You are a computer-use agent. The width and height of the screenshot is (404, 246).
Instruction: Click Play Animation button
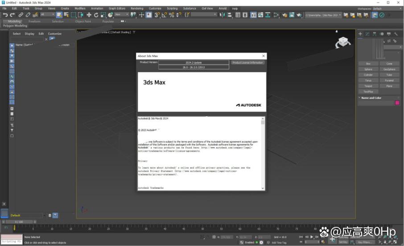tap(312, 237)
